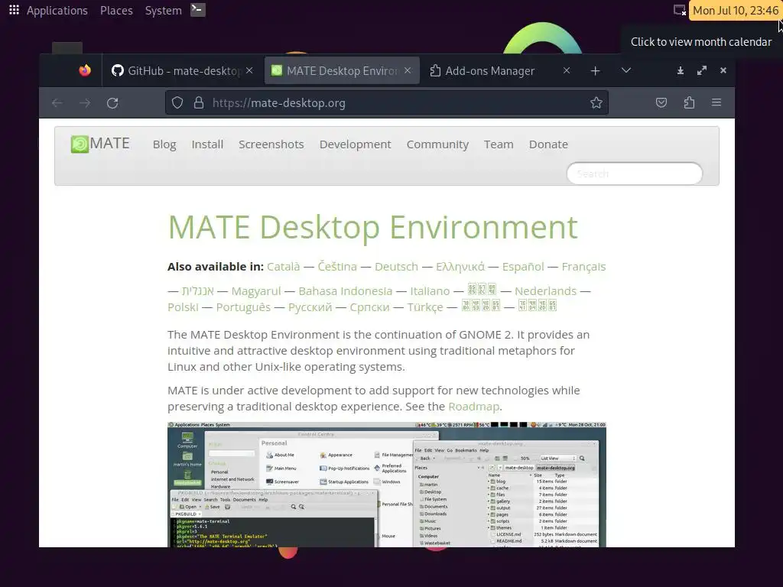Open the Screenshots page
The width and height of the screenshot is (783, 587).
(271, 144)
